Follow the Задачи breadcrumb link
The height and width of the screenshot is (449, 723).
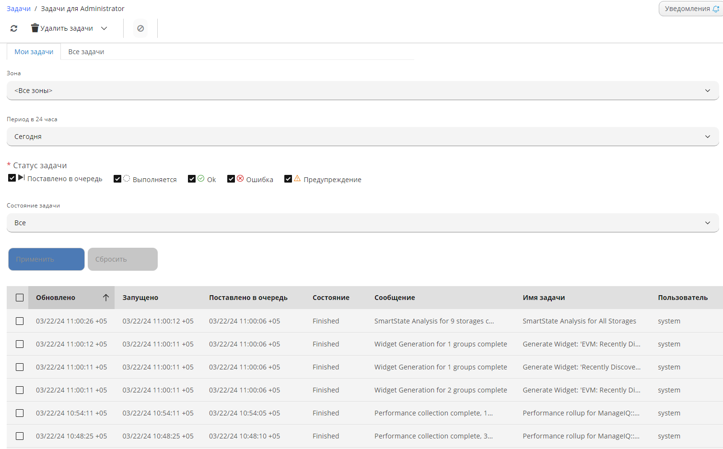tap(19, 9)
